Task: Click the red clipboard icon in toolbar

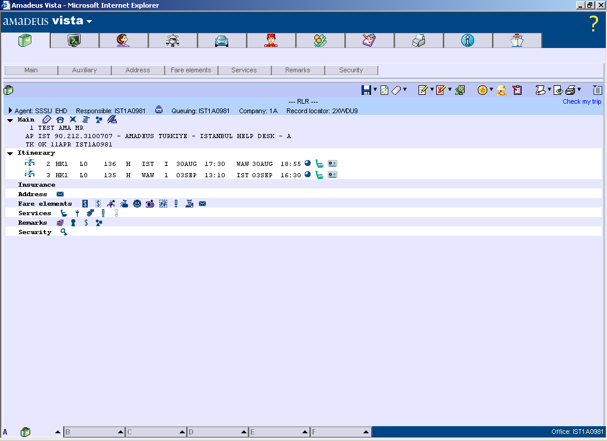Action: pos(517,90)
